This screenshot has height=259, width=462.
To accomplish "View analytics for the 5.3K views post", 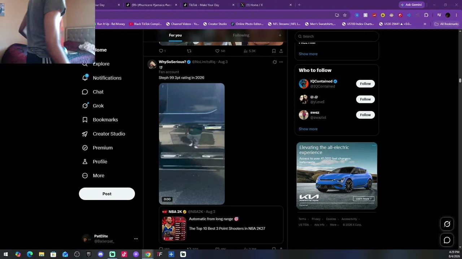I will click(x=249, y=51).
